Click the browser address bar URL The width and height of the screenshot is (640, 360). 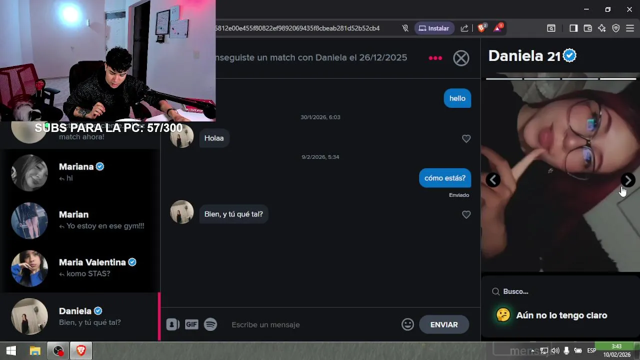[297, 28]
